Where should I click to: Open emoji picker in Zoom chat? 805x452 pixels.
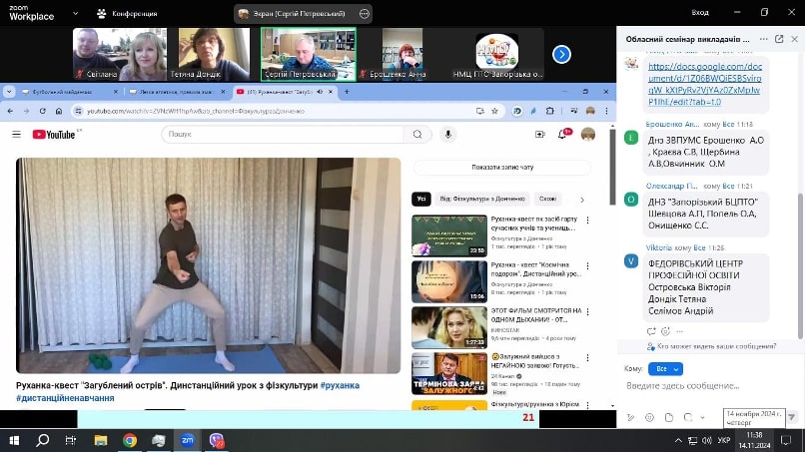(649, 418)
